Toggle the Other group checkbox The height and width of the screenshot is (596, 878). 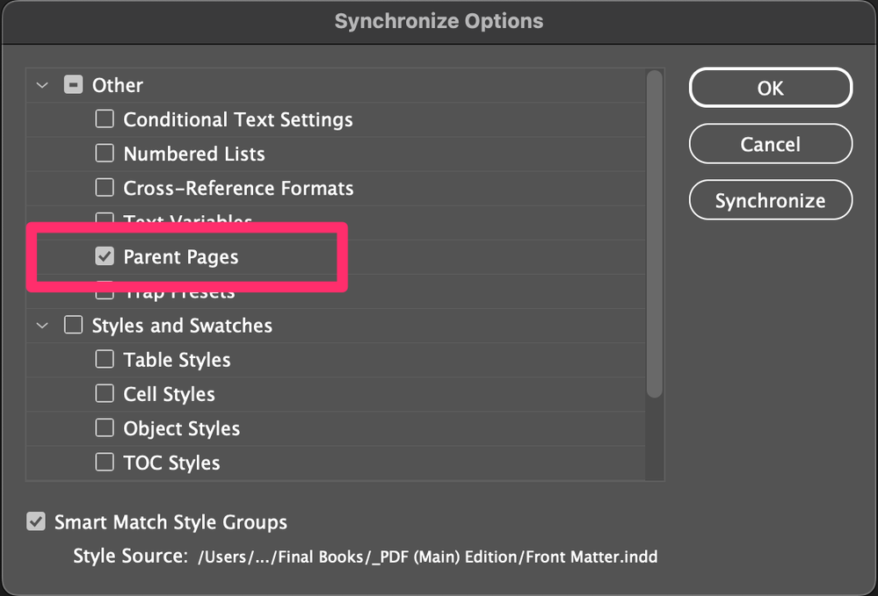pos(73,85)
